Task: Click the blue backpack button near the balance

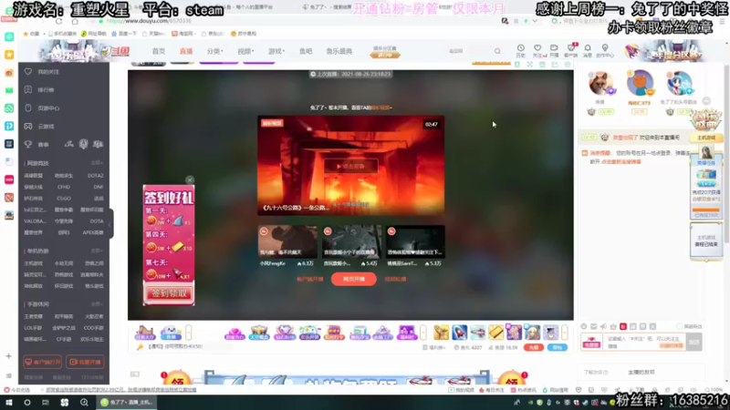Action: coord(558,347)
